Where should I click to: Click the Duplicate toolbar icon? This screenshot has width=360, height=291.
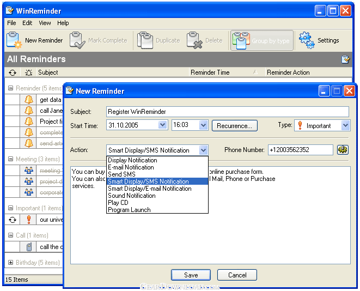[145, 40]
